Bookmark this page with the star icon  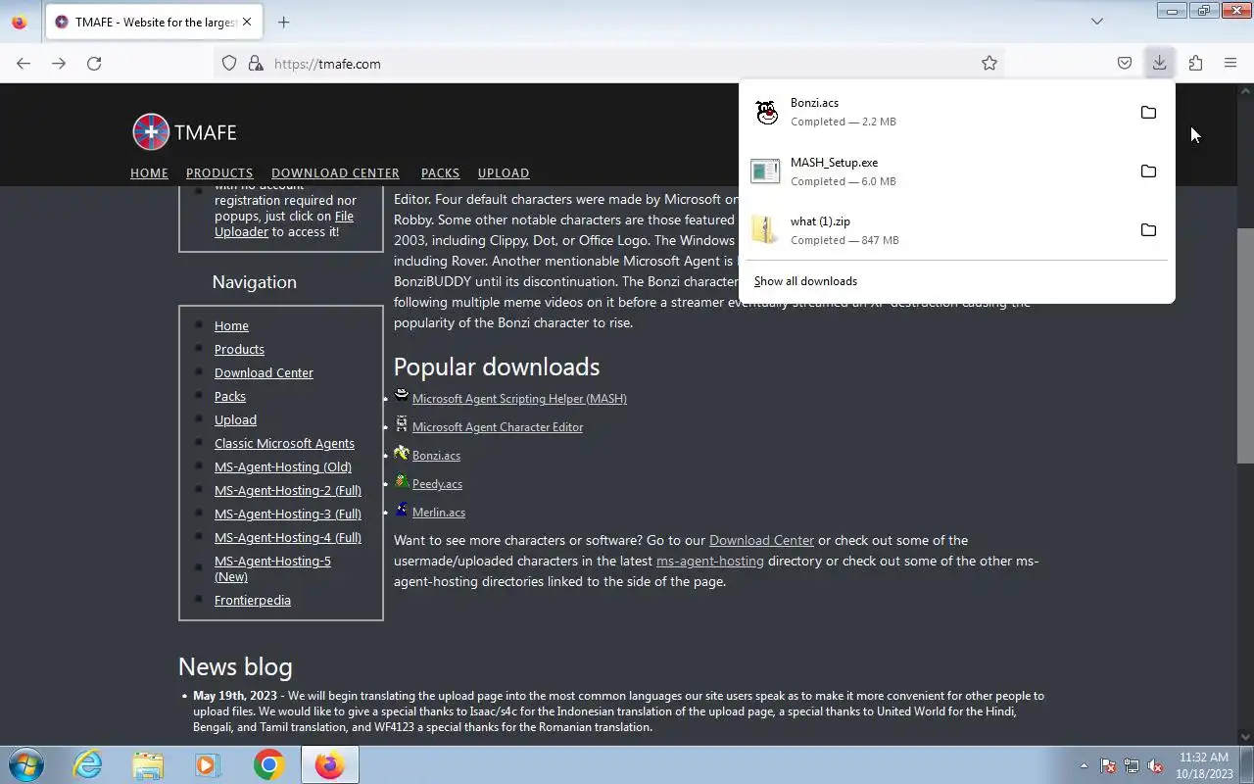989,63
